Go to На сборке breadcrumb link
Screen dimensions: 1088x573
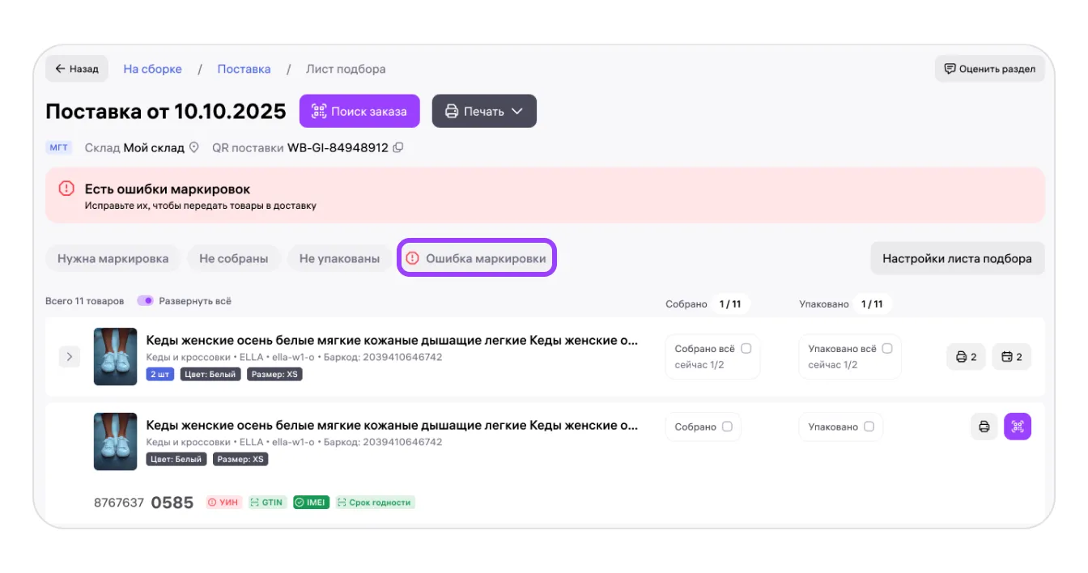click(x=152, y=69)
